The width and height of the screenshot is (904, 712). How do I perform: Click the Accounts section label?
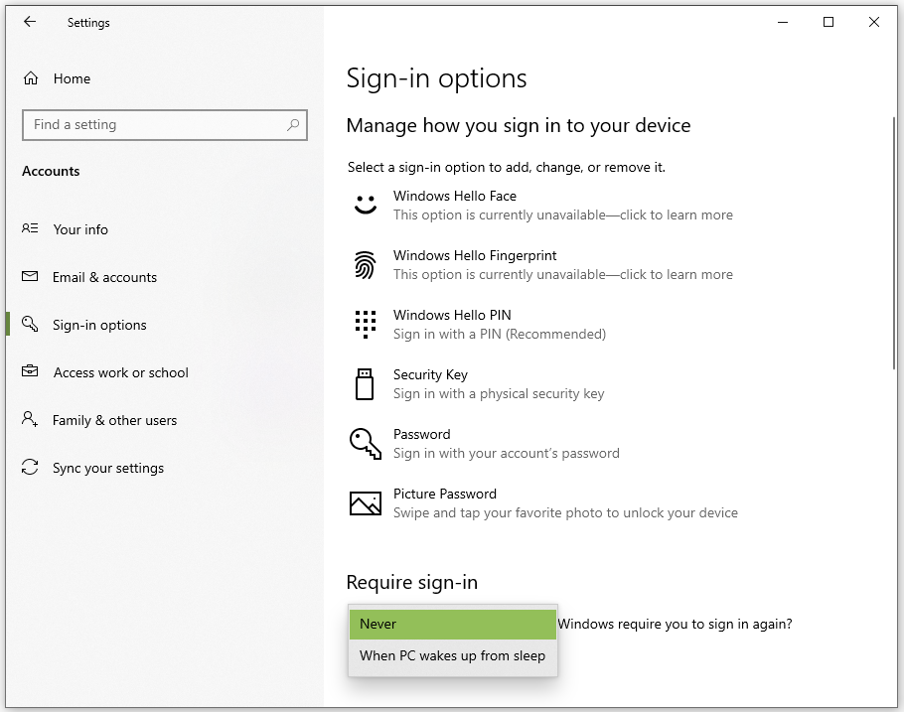(x=51, y=171)
